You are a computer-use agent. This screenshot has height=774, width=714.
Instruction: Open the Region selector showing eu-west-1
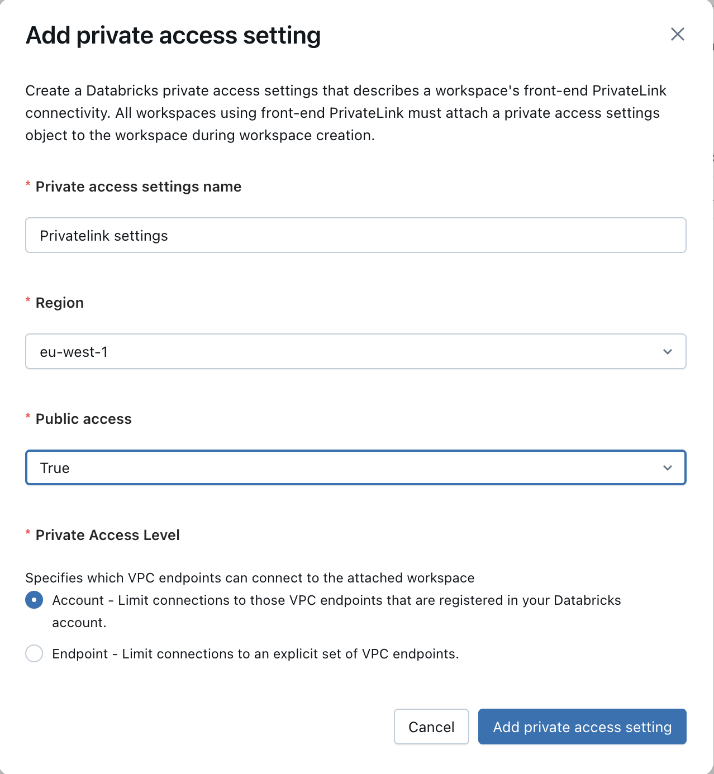coord(355,351)
